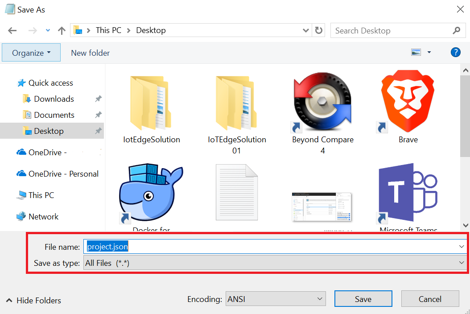470x314 pixels.
Task: Select the Docker whale shortcut
Action: pyautogui.click(x=151, y=196)
